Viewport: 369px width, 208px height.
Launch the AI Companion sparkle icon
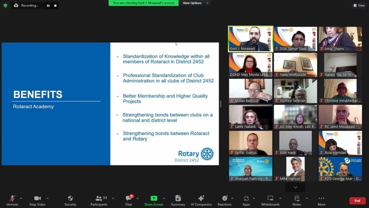click(201, 198)
